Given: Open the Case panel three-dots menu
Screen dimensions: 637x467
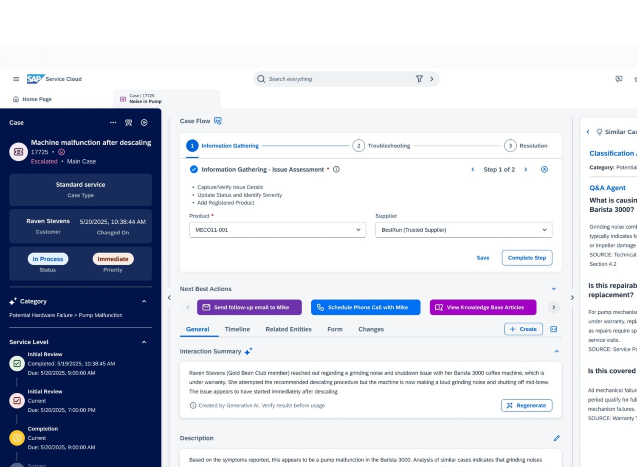Looking at the screenshot, I should (x=113, y=123).
